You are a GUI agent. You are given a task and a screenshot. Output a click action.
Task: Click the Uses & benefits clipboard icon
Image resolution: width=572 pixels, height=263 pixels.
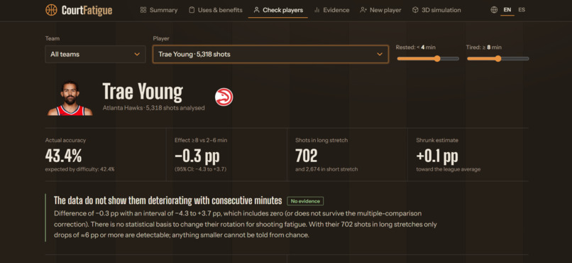pyautogui.click(x=192, y=10)
